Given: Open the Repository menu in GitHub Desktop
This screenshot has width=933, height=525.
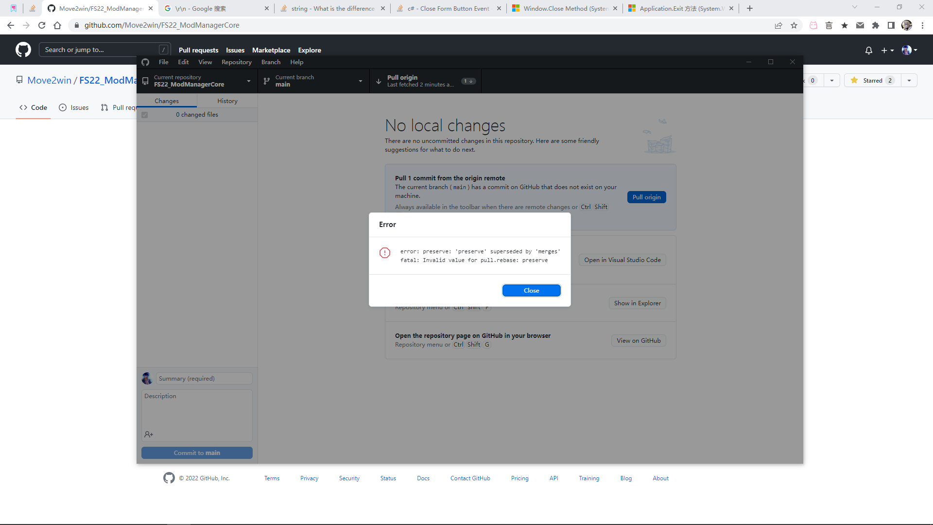Looking at the screenshot, I should click(236, 62).
